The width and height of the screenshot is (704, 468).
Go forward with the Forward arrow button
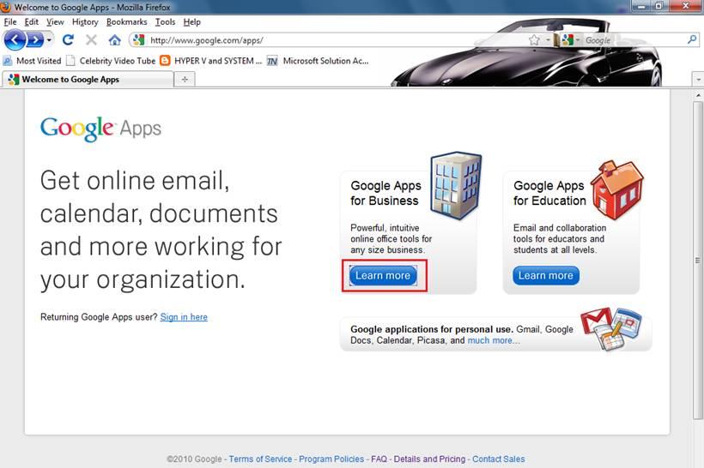click(x=35, y=40)
